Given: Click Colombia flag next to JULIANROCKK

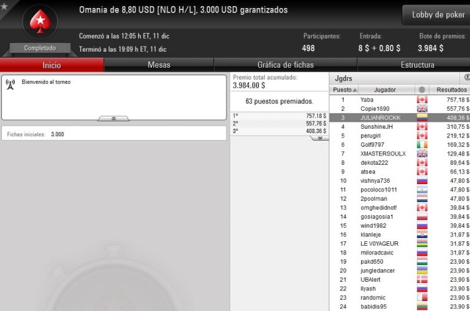Looking at the screenshot, I should (x=422, y=118).
